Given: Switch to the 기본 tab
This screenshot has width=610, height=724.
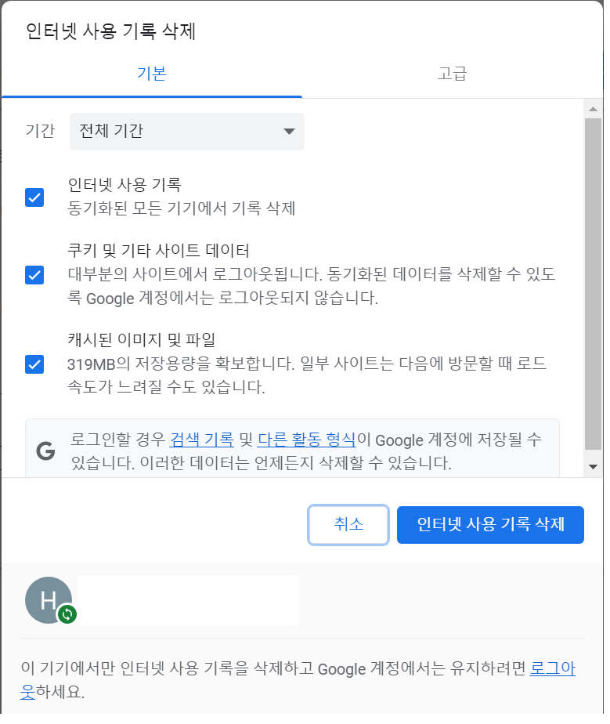Looking at the screenshot, I should (x=152, y=74).
